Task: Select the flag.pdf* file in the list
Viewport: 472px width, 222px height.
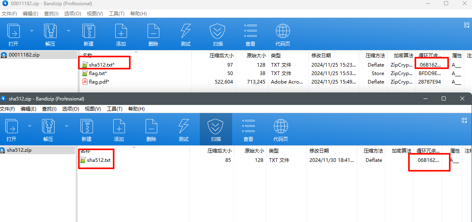Action: pos(99,82)
